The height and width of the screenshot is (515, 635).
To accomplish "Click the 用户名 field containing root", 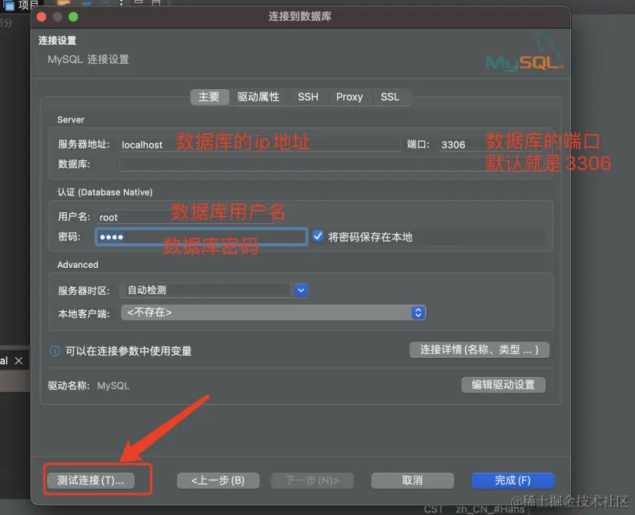I will pos(185,217).
